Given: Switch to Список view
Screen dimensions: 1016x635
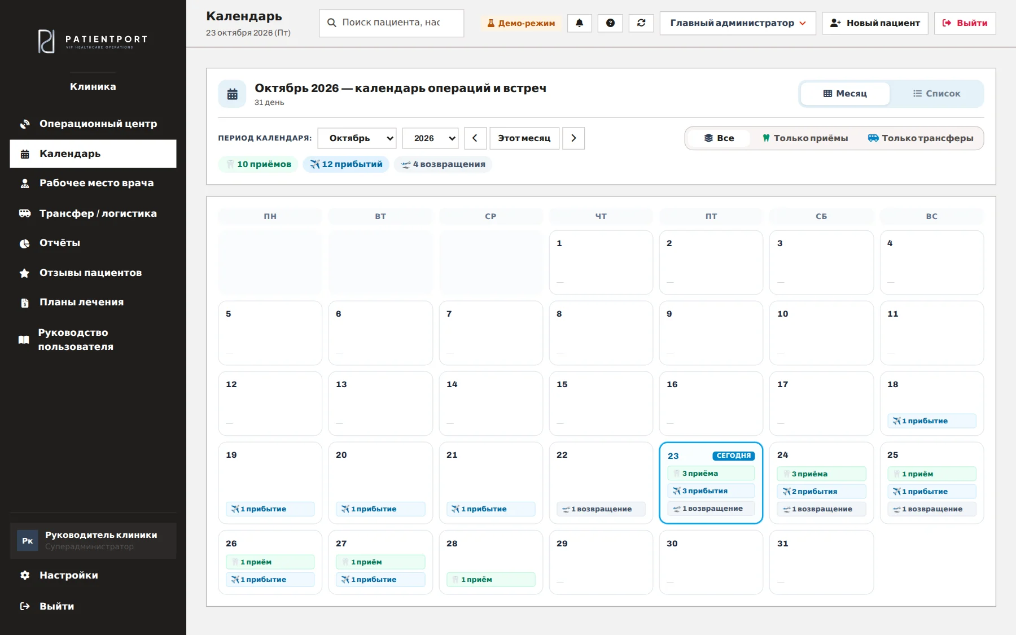Looking at the screenshot, I should tap(936, 94).
